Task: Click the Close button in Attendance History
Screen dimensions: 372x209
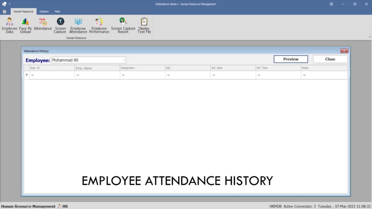Action: [x=330, y=59]
